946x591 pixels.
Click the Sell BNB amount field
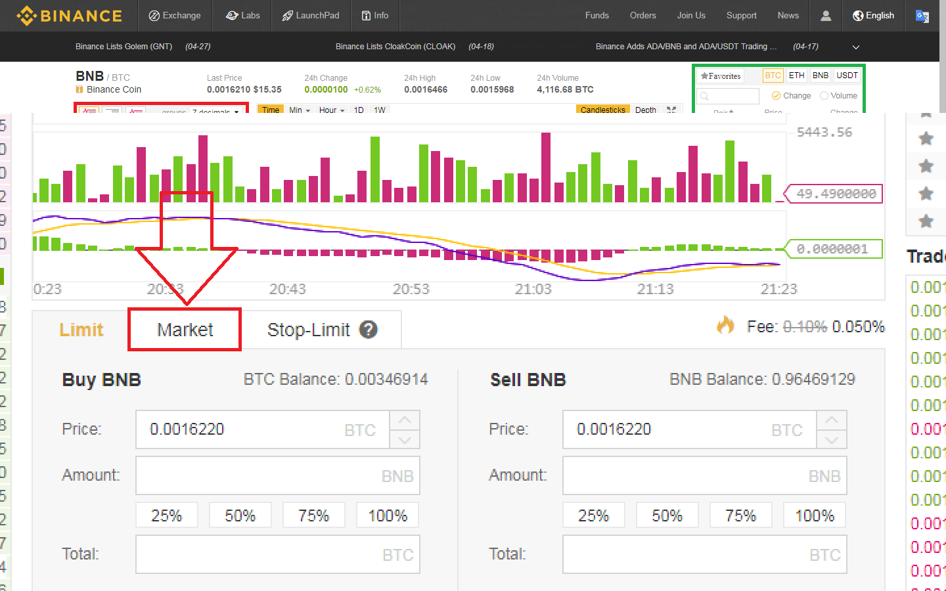pos(705,475)
